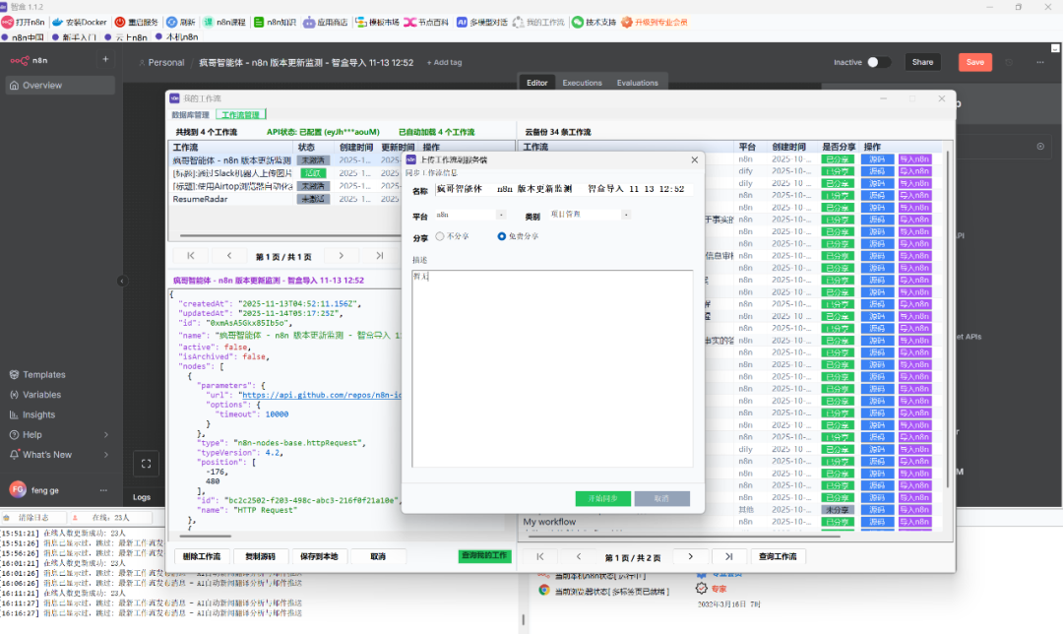The width and height of the screenshot is (1063, 634).
Task: Switch to the Editor tab
Action: [x=537, y=83]
